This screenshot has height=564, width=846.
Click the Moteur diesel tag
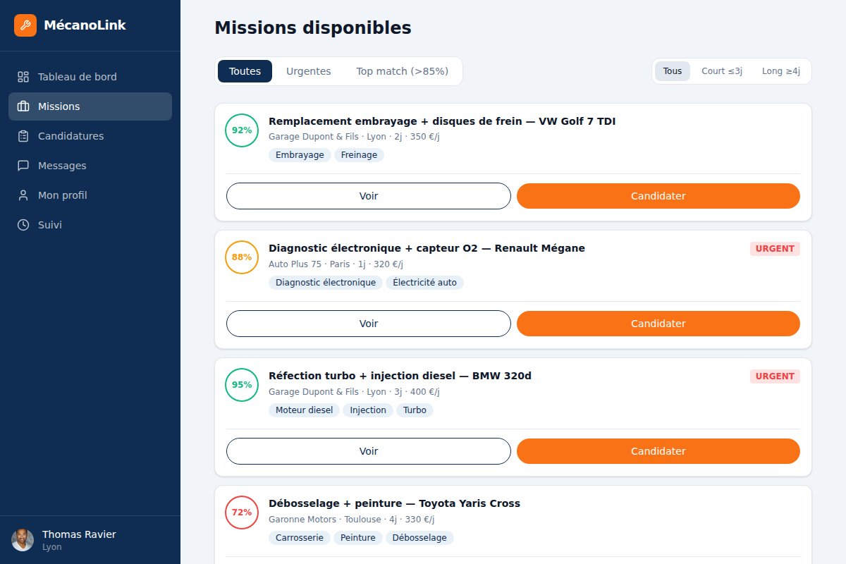click(304, 410)
